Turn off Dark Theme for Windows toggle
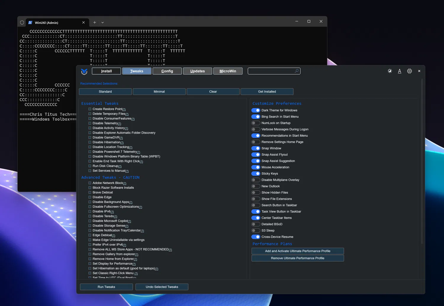This screenshot has height=306, width=444. point(256,110)
